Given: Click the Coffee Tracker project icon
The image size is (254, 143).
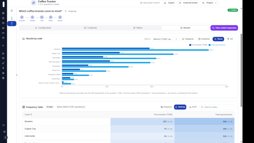Looking at the screenshot, I should [33, 3].
